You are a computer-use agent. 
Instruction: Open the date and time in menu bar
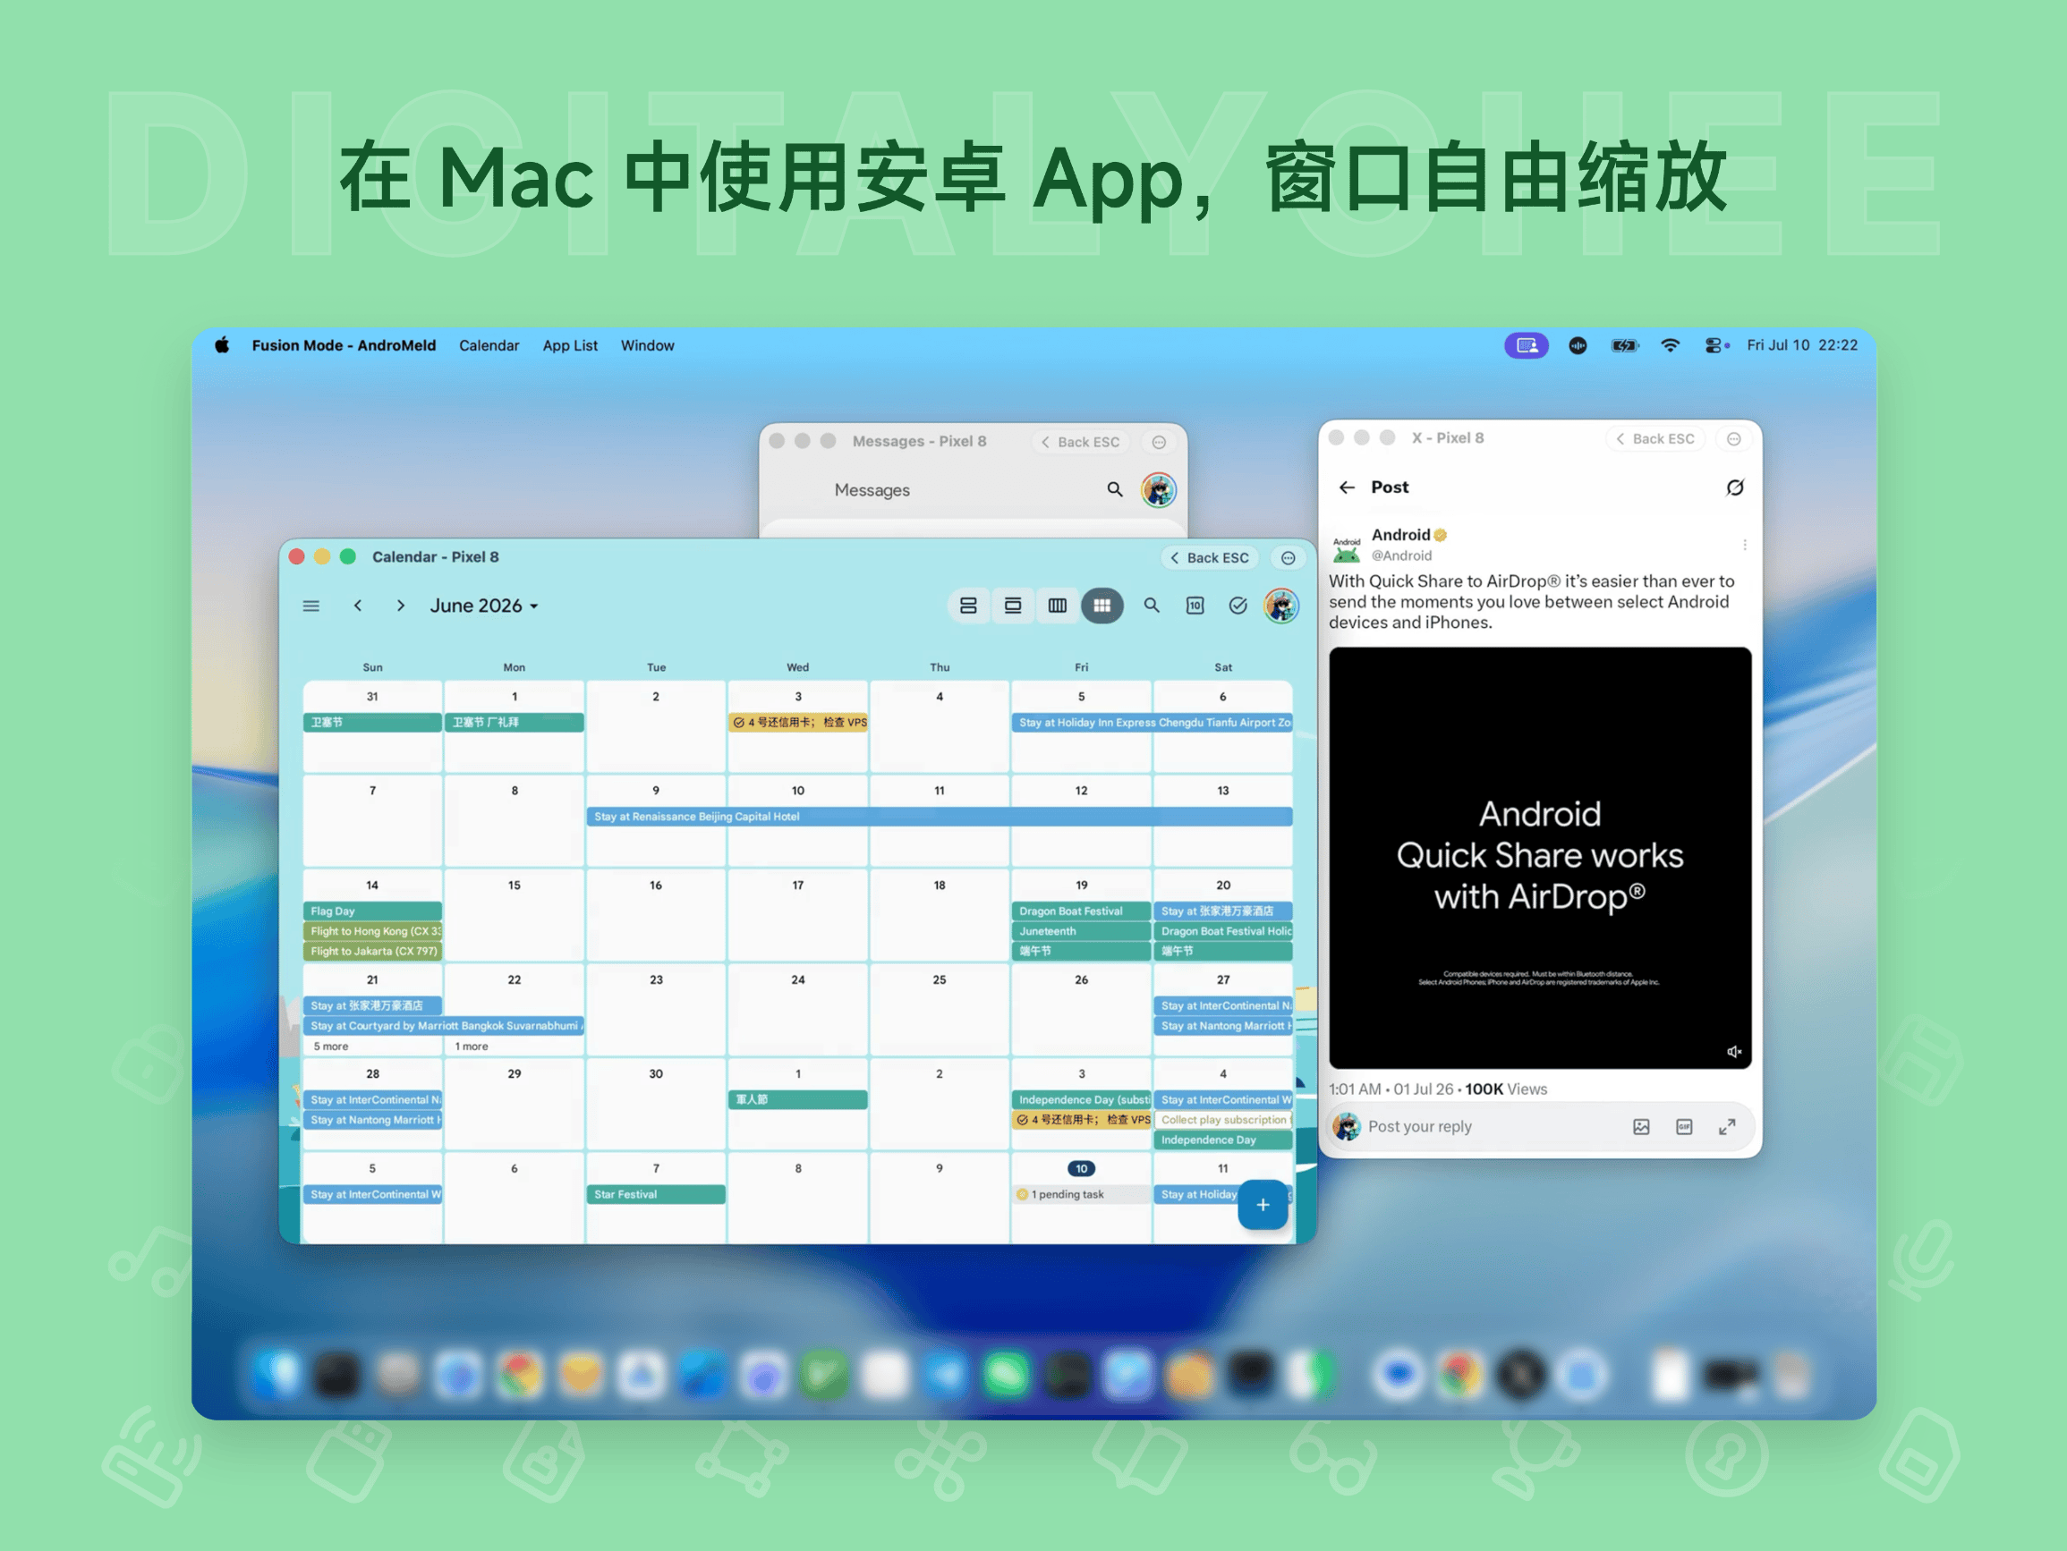pyautogui.click(x=1802, y=345)
